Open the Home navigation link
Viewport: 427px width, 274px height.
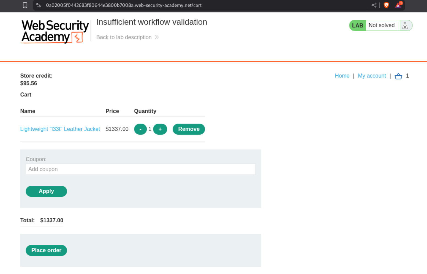(x=342, y=76)
